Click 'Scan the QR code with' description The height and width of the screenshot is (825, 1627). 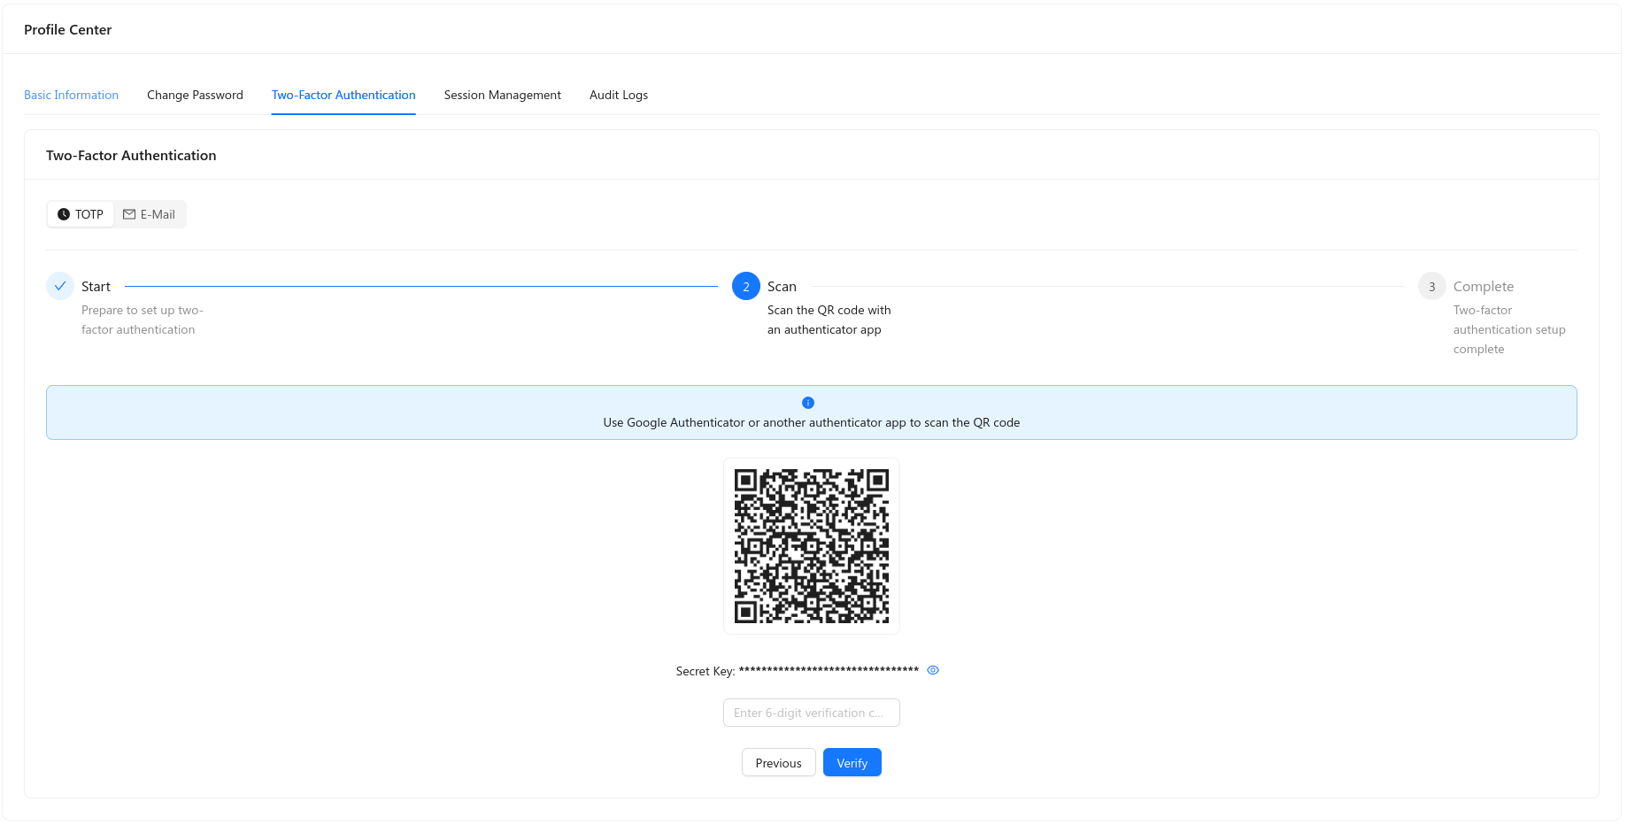[x=829, y=310]
